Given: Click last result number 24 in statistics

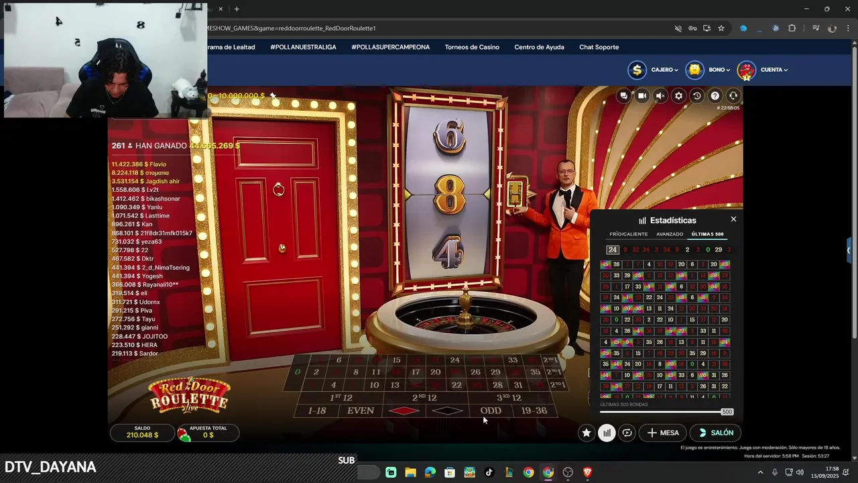Looking at the screenshot, I should click(613, 250).
